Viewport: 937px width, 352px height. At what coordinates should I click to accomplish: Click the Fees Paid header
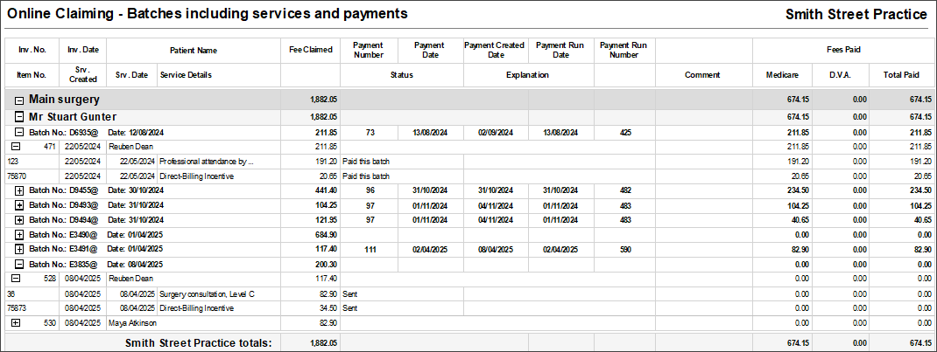coord(844,50)
